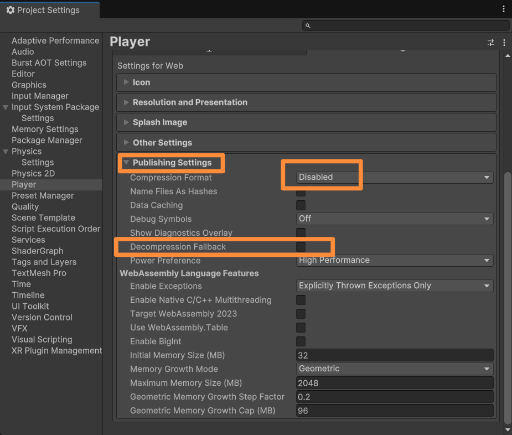Click the search magnifier icon
The height and width of the screenshot is (435, 512).
[308, 25]
